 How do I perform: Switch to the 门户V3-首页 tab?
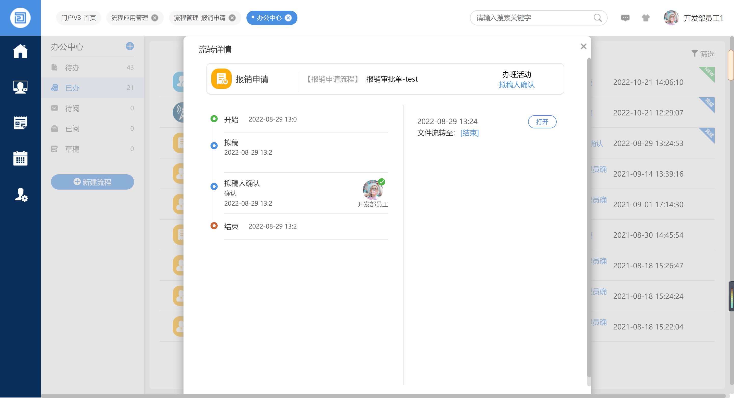[78, 18]
